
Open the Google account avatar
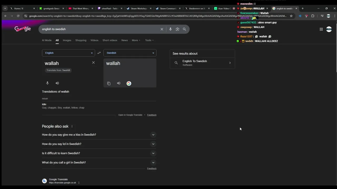(329, 29)
